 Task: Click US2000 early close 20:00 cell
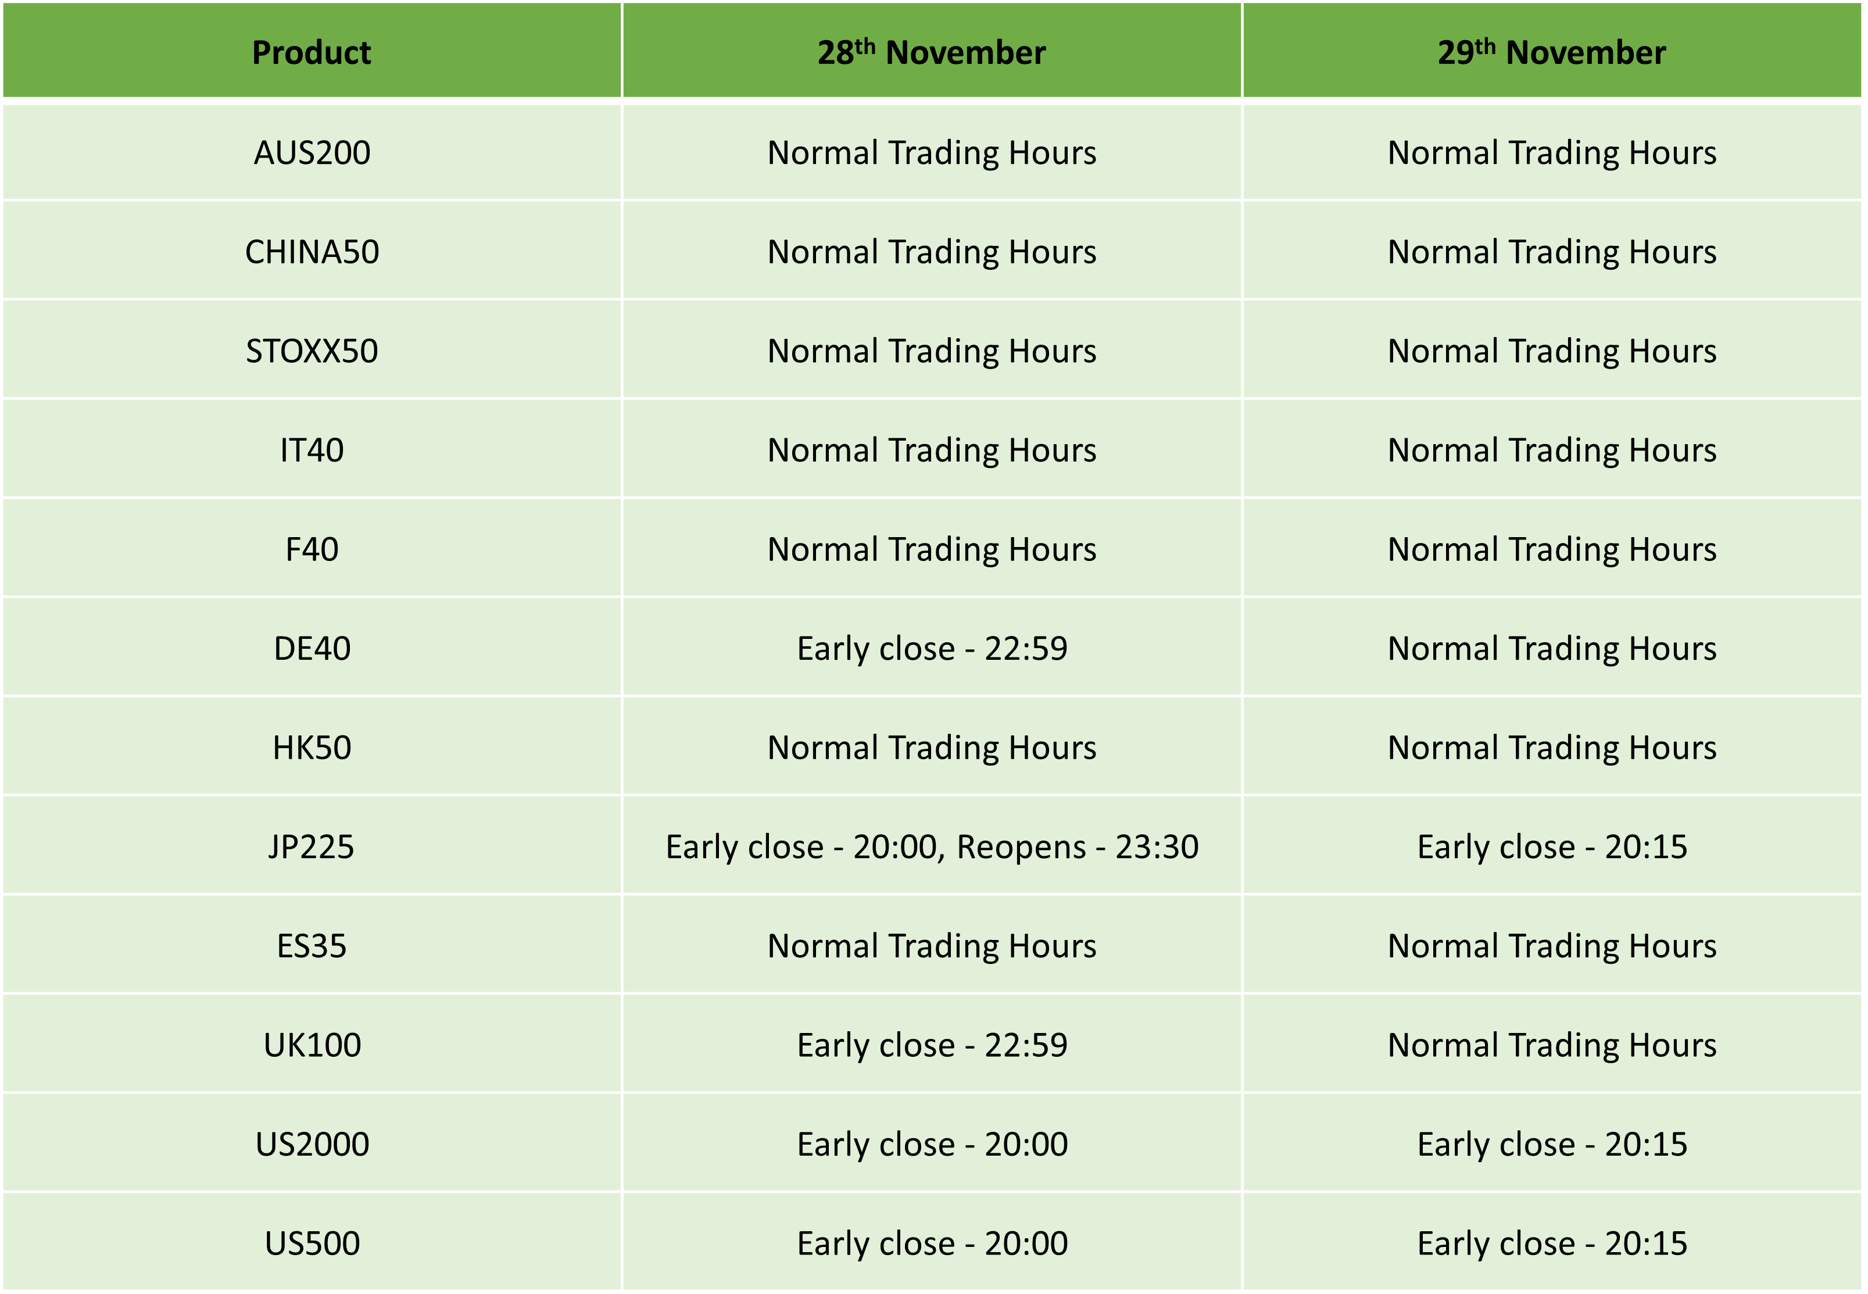click(932, 1144)
